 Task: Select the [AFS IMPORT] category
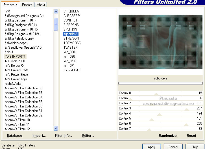coord(15,57)
